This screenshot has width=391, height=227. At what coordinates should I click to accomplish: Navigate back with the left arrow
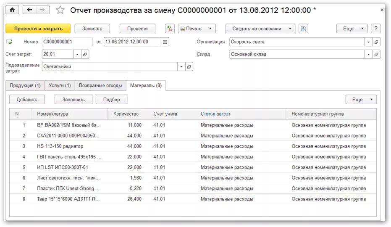click(29, 10)
